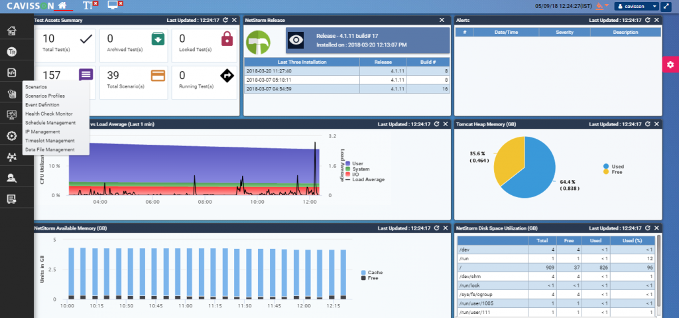Open the cavisson user dropdown
This screenshot has width=679, height=318.
[x=637, y=6]
